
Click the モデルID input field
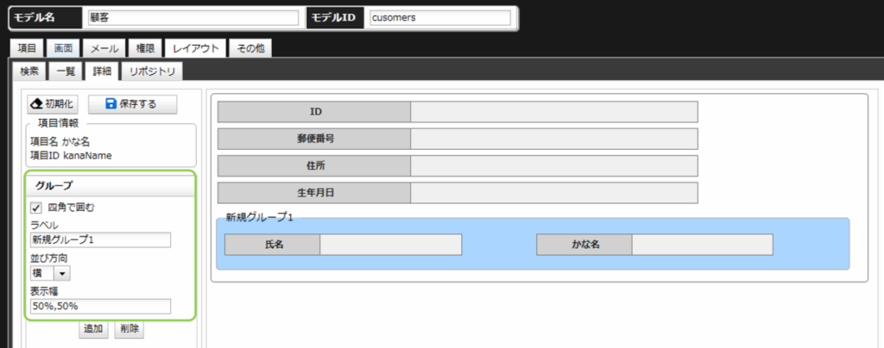click(440, 17)
